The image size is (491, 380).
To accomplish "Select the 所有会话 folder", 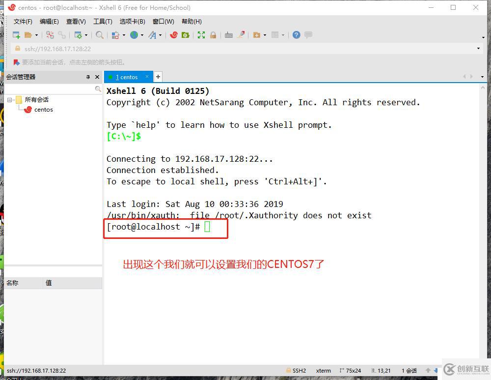I will click(x=37, y=100).
